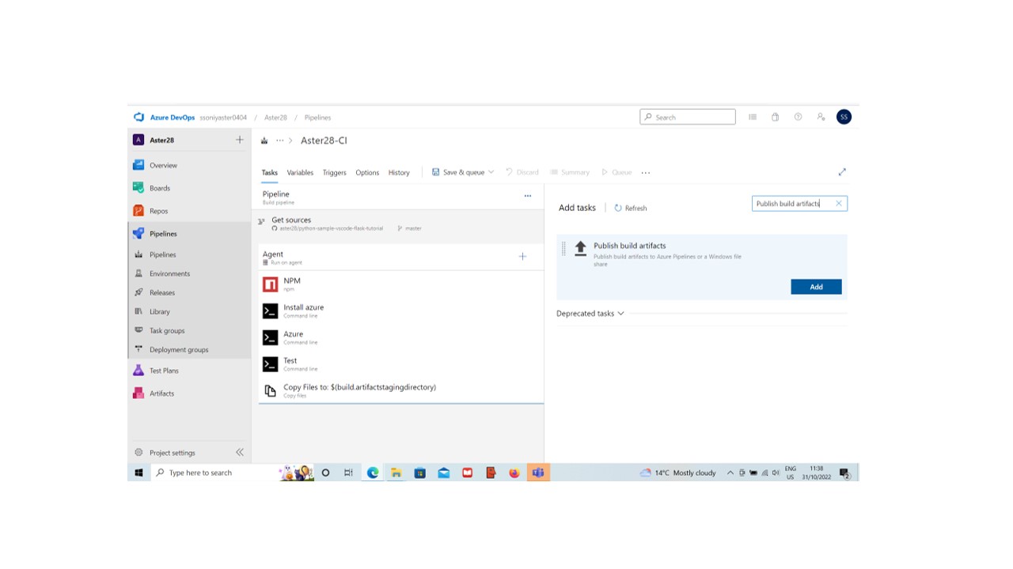Add a task to Agent job with plus

(522, 256)
